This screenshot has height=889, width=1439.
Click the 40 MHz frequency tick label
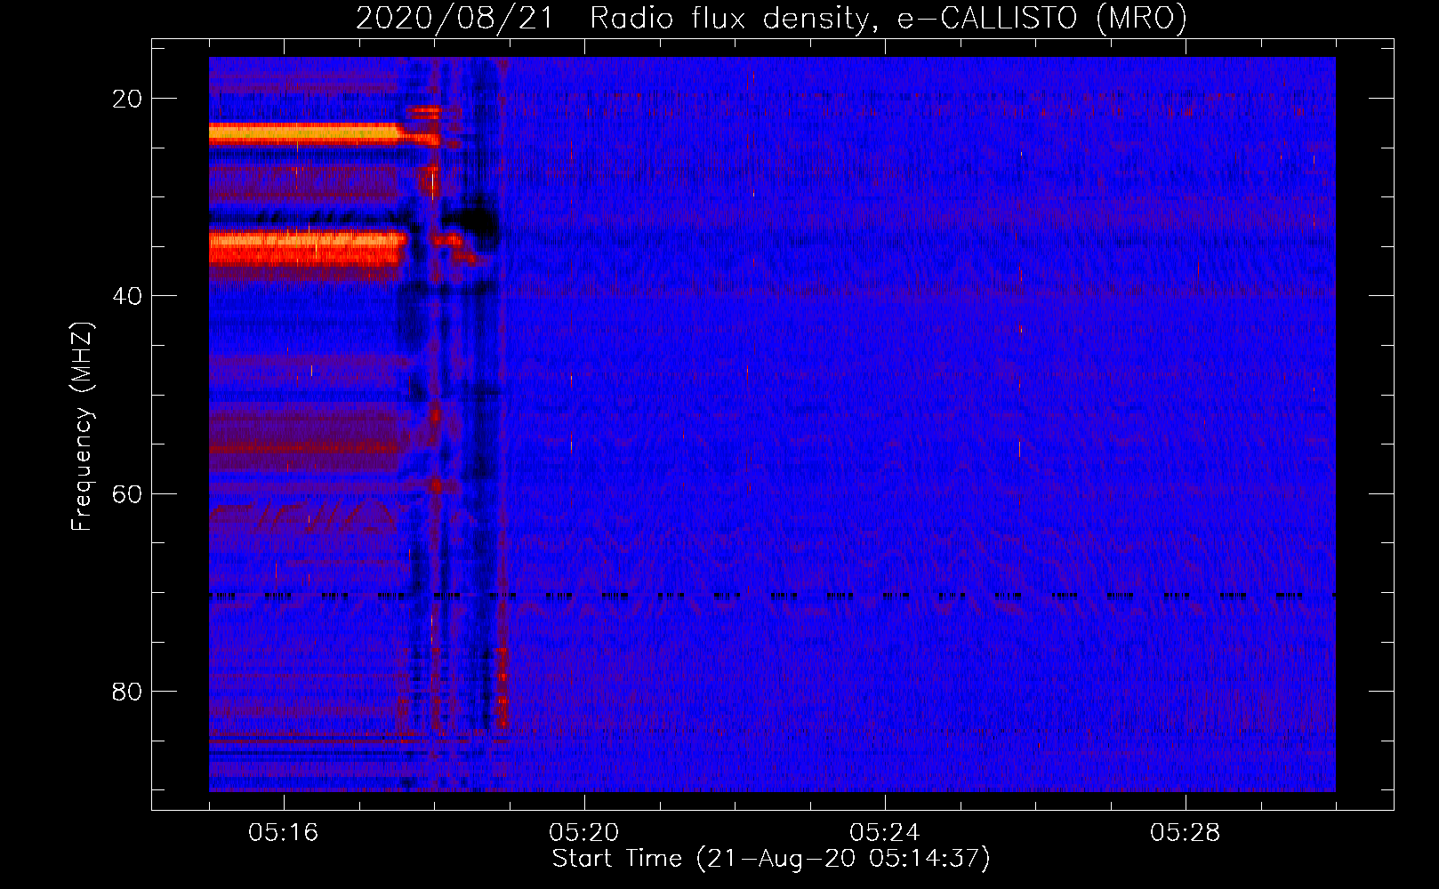pos(127,296)
